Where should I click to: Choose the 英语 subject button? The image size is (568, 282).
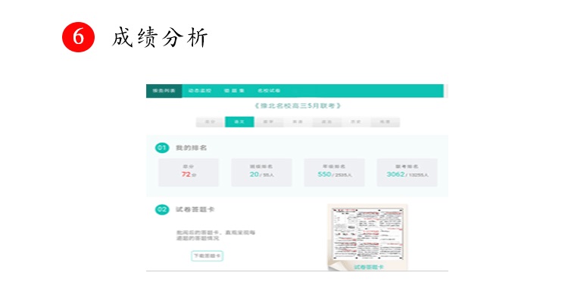click(x=298, y=122)
